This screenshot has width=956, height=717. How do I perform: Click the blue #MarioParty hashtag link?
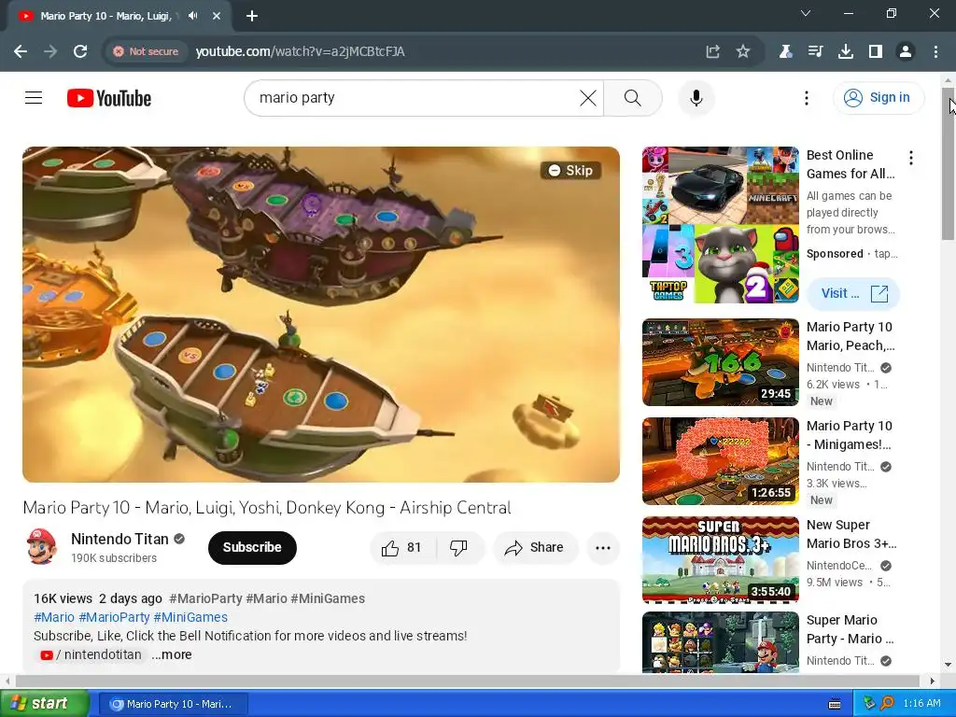[x=114, y=617]
